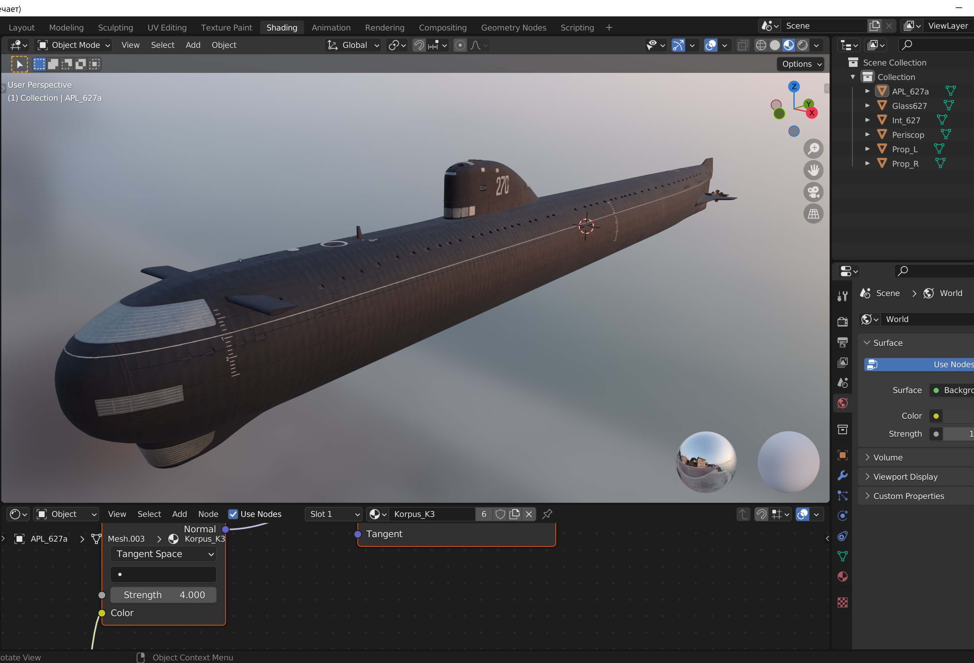Open Texture properties checker icon
Screen dimensions: 974x663
click(x=842, y=603)
